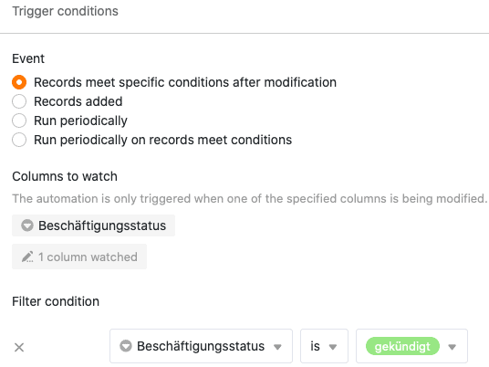The image size is (489, 367).
Task: Select 'Records meet specific conditions after modification' radio
Action: (x=19, y=82)
